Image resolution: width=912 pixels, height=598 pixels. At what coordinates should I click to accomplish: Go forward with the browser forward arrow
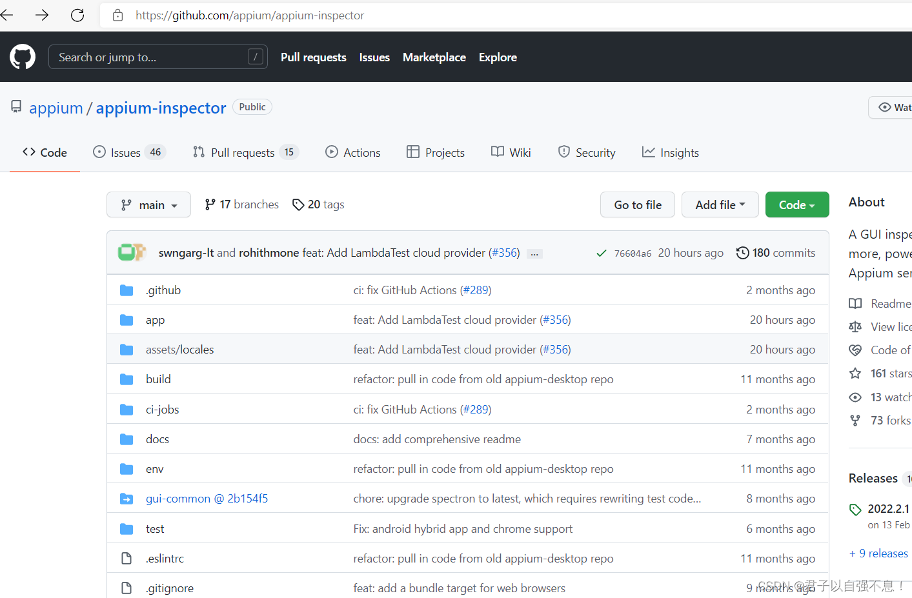(42, 15)
